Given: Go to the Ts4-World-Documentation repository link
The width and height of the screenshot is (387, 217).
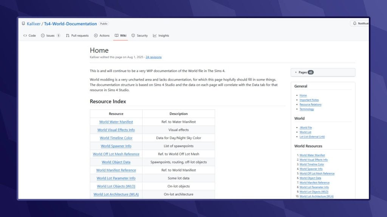Looking at the screenshot, I should 70,24.
